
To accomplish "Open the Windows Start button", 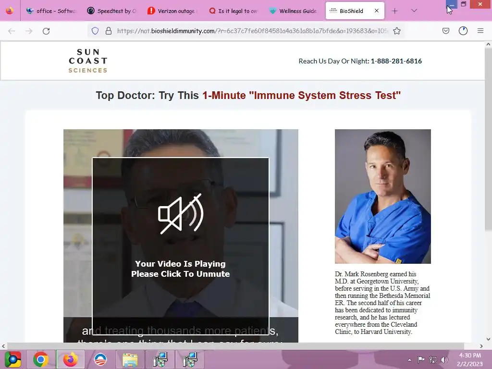I will (12, 359).
